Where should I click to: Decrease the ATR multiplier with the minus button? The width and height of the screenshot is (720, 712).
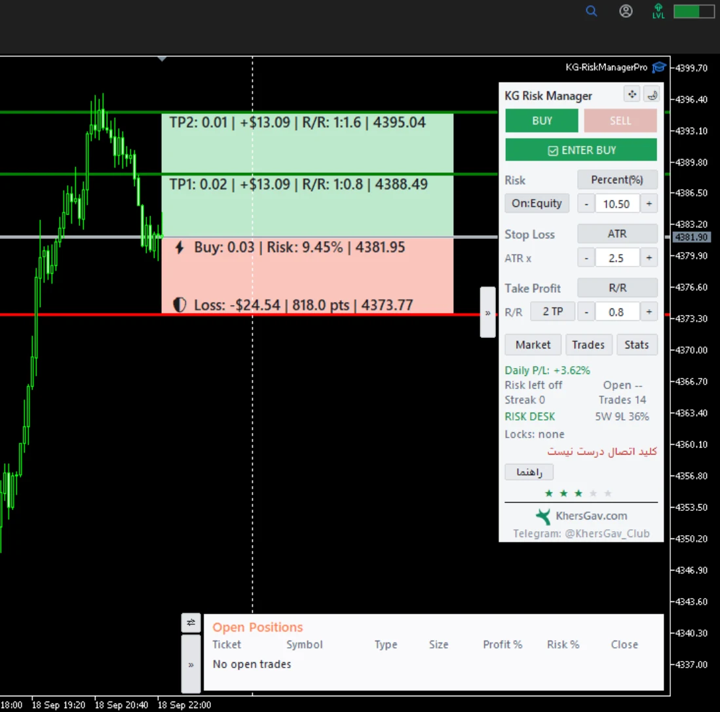586,258
